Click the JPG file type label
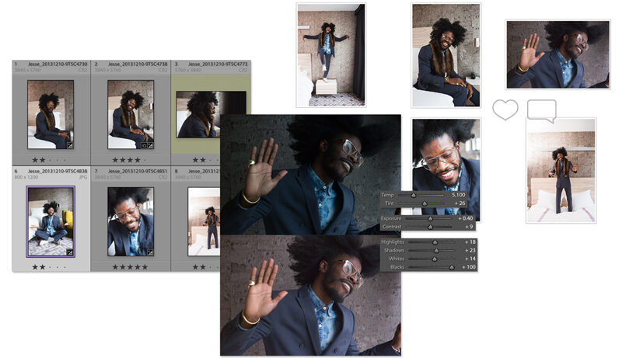 [x=83, y=177]
